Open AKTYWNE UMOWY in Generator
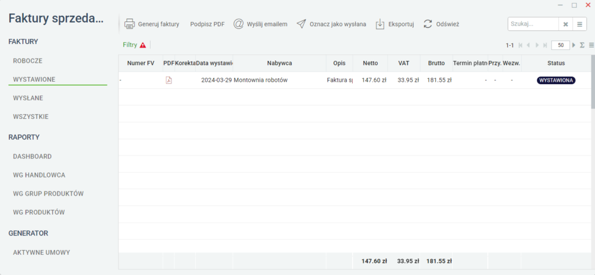 [41, 252]
